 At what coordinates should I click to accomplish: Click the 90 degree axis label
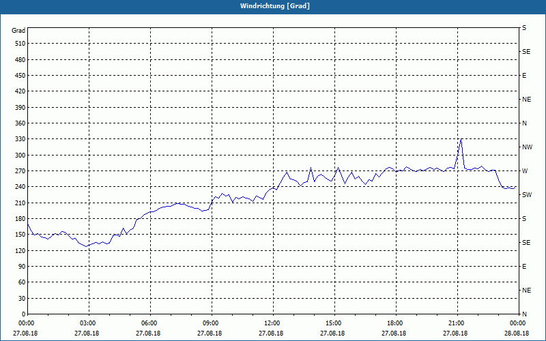pos(22,267)
